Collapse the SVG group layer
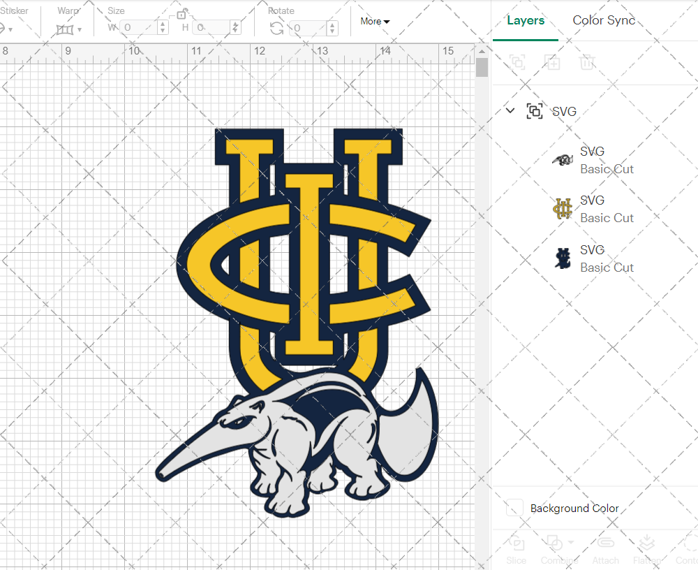698x570 pixels. 510,110
